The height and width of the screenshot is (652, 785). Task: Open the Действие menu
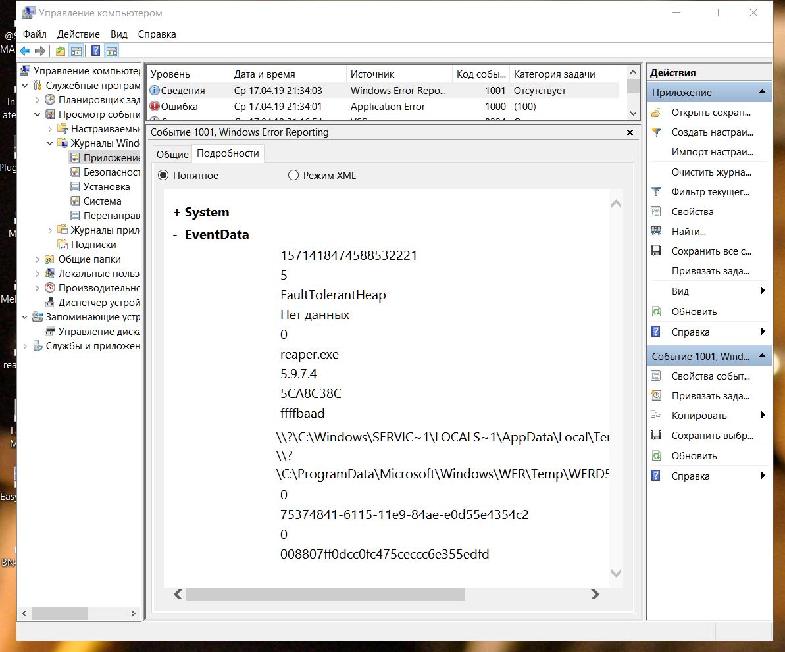tap(78, 34)
